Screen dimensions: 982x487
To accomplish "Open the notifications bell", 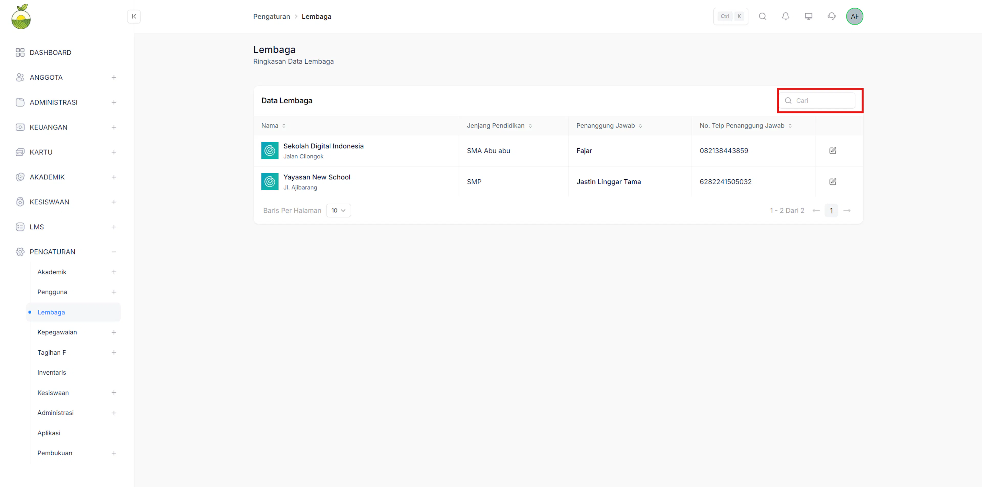I will [785, 16].
